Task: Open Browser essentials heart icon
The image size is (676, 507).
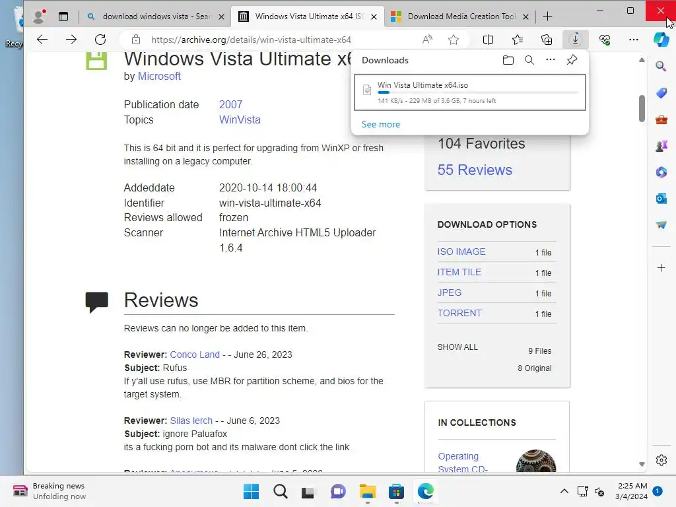Action: [605, 40]
